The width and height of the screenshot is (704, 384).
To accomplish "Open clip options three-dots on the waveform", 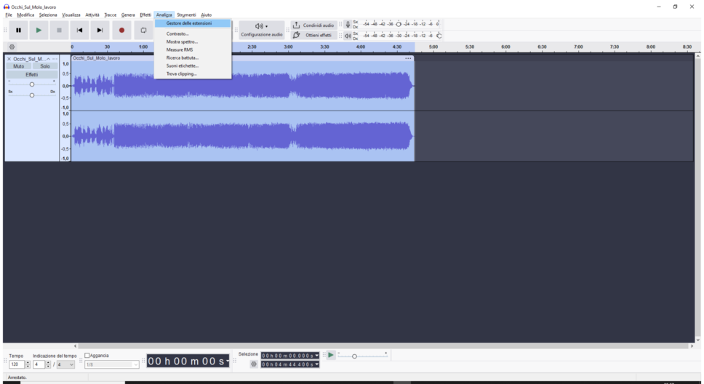I will tap(408, 58).
